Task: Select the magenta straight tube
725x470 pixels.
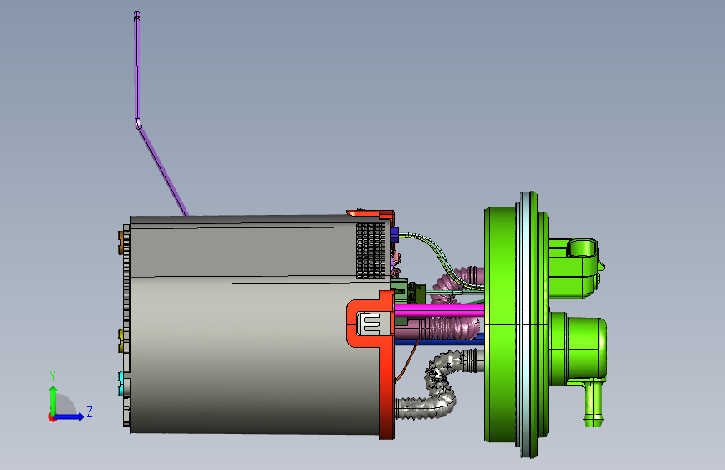Action: click(x=439, y=310)
